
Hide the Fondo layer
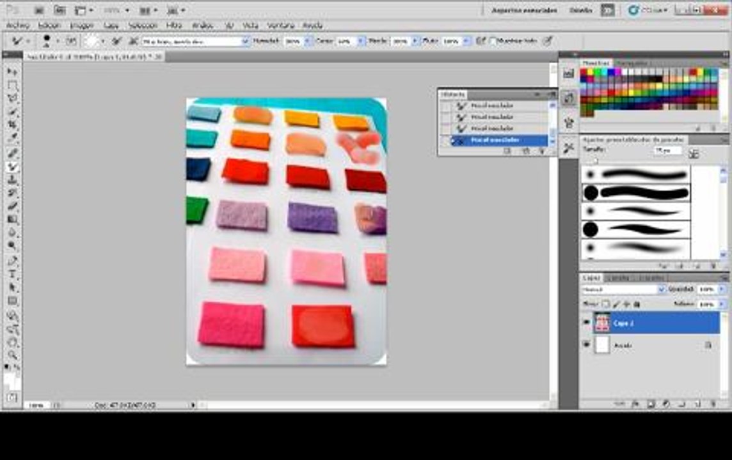point(586,345)
